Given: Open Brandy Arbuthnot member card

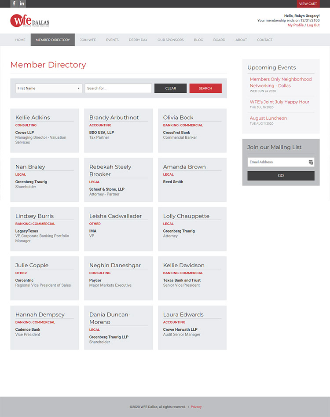Looking at the screenshot, I should coord(118,131).
